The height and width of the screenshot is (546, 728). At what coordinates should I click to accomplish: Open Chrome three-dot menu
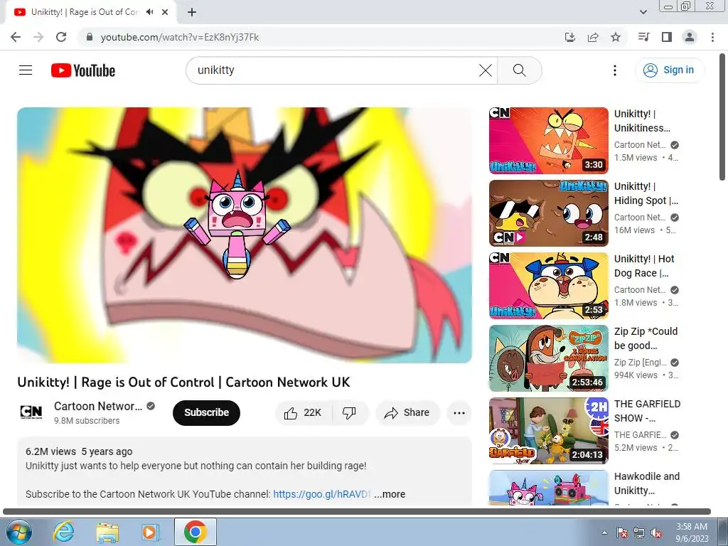pos(712,37)
